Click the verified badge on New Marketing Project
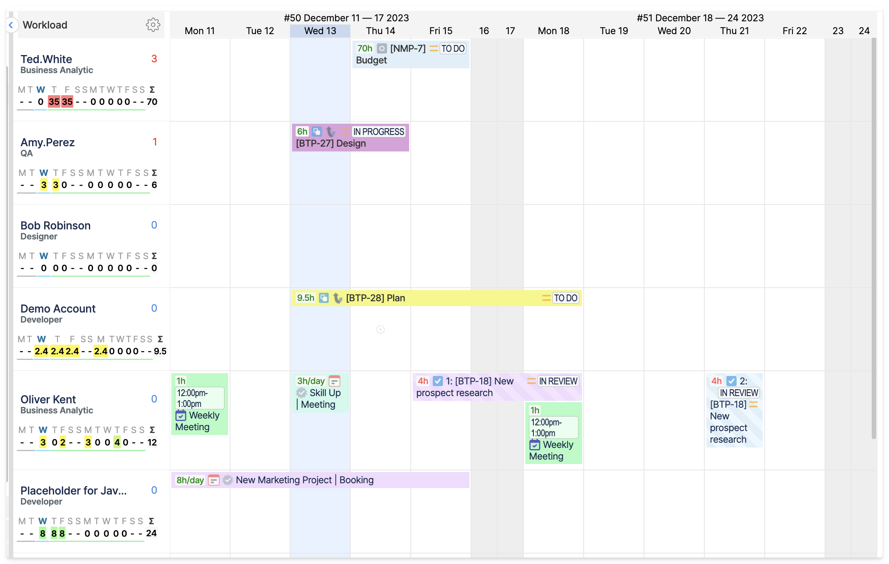Screen dimensions: 889x564 [x=227, y=480]
